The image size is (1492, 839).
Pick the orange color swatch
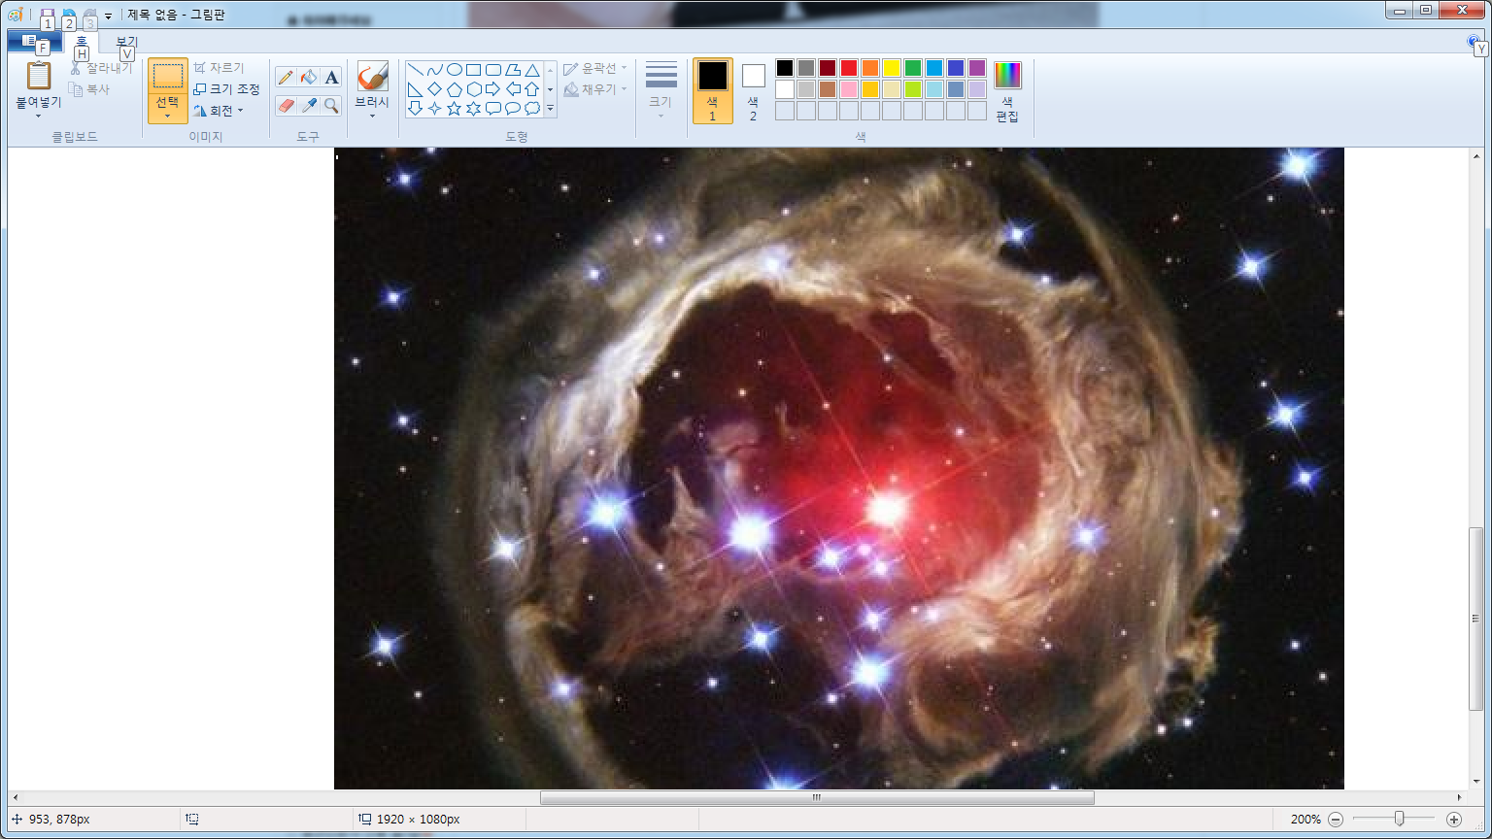point(869,68)
